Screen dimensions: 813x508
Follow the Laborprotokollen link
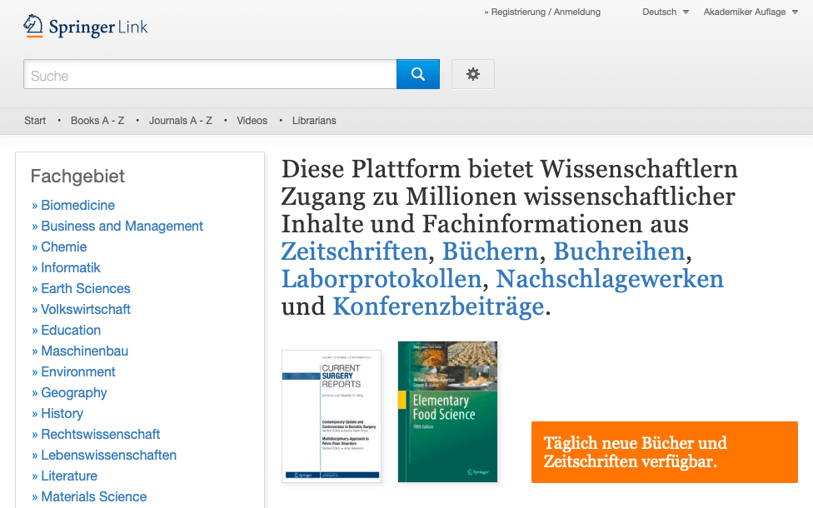point(382,279)
